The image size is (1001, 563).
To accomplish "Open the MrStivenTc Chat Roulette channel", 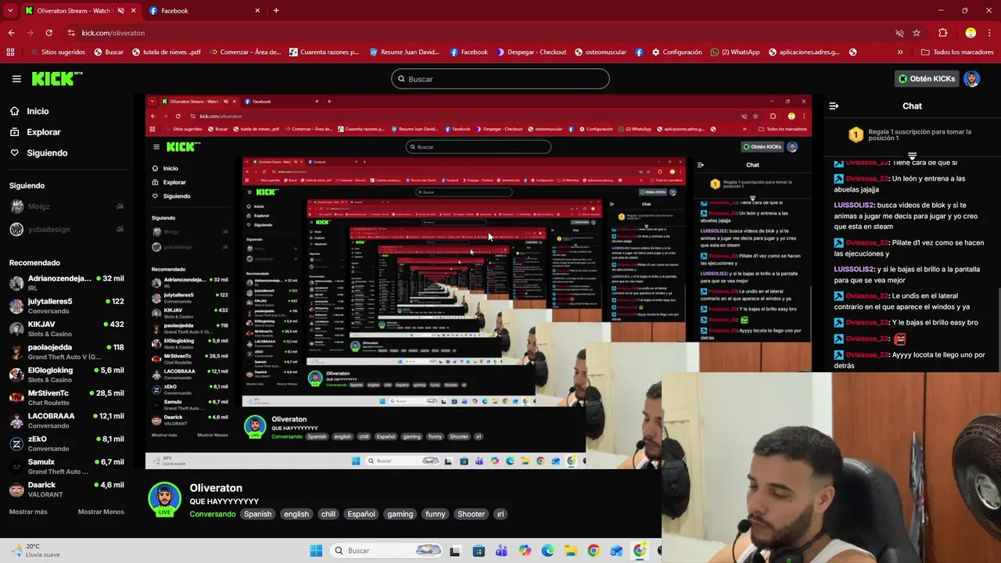I will click(x=66, y=398).
